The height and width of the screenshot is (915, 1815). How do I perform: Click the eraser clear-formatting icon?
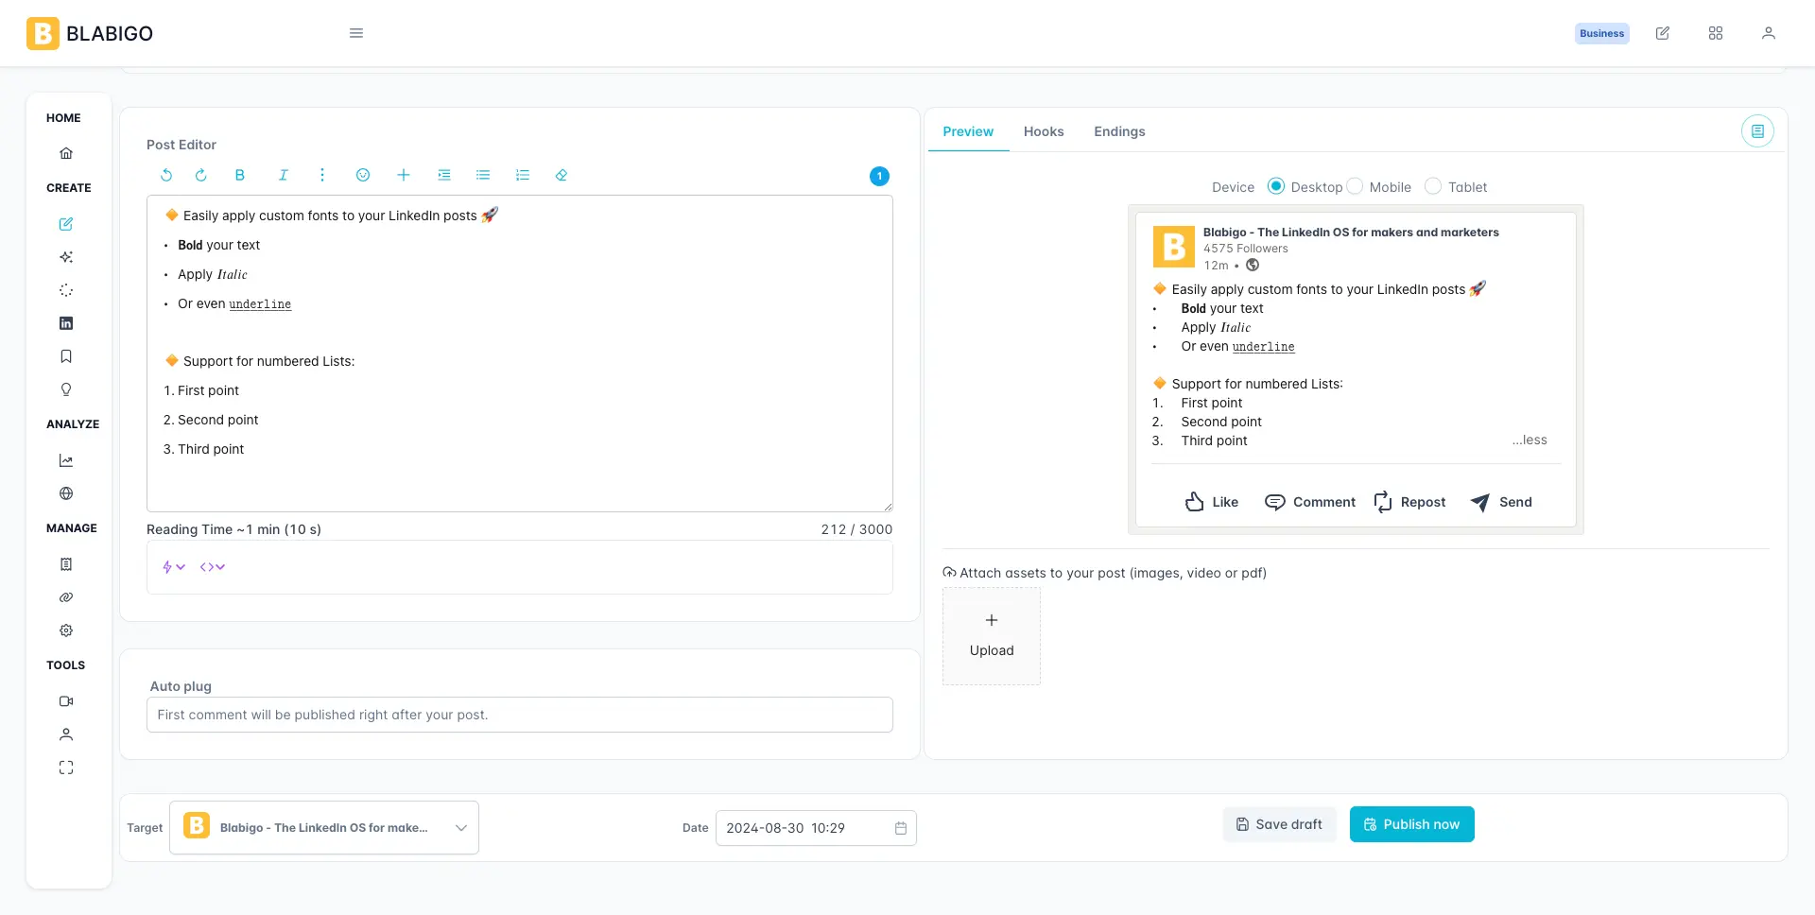[562, 175]
